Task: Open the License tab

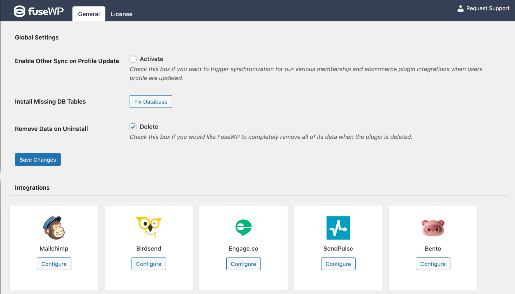Action: pyautogui.click(x=122, y=14)
